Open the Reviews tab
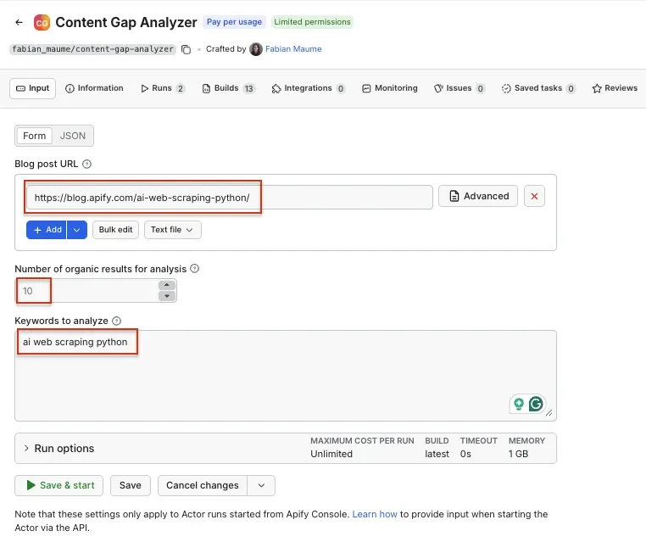The width and height of the screenshot is (646, 542). tap(615, 88)
